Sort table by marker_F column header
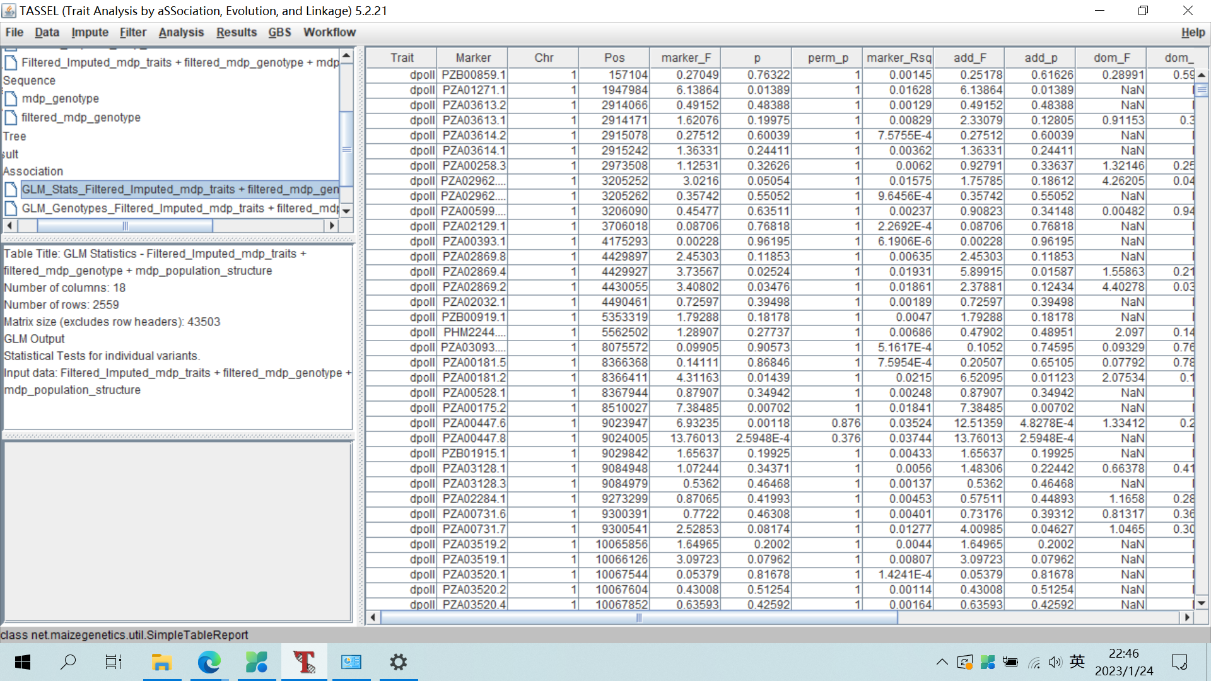Image resolution: width=1211 pixels, height=681 pixels. coord(686,58)
